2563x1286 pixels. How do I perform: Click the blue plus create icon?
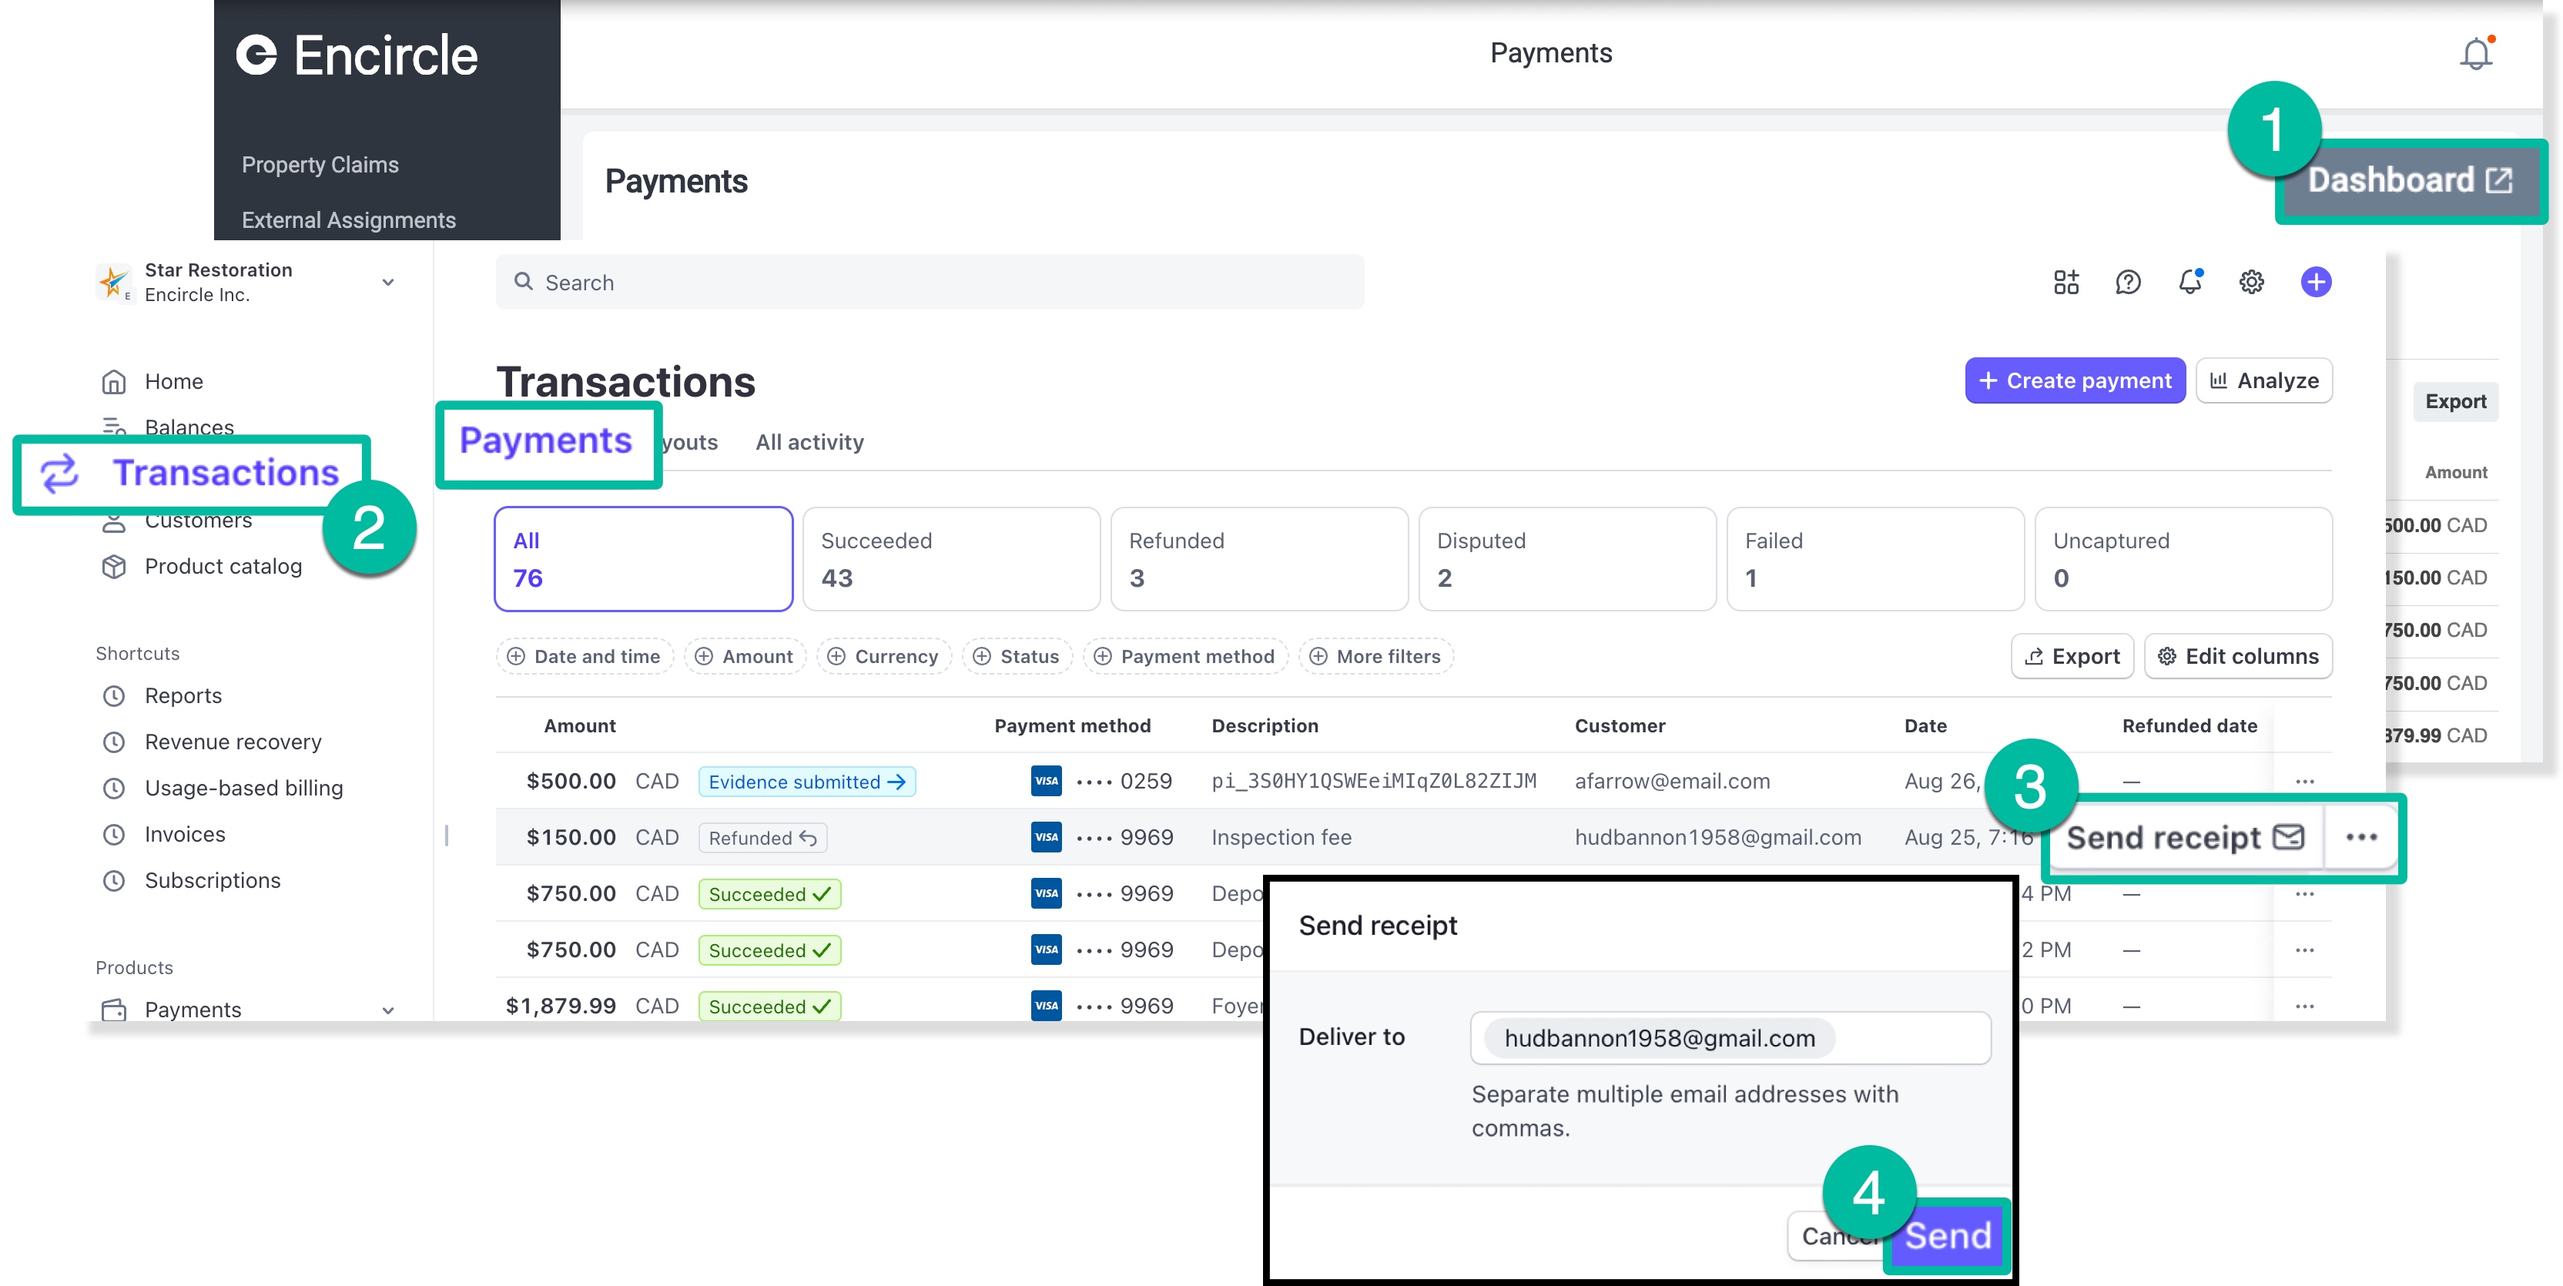2315,283
